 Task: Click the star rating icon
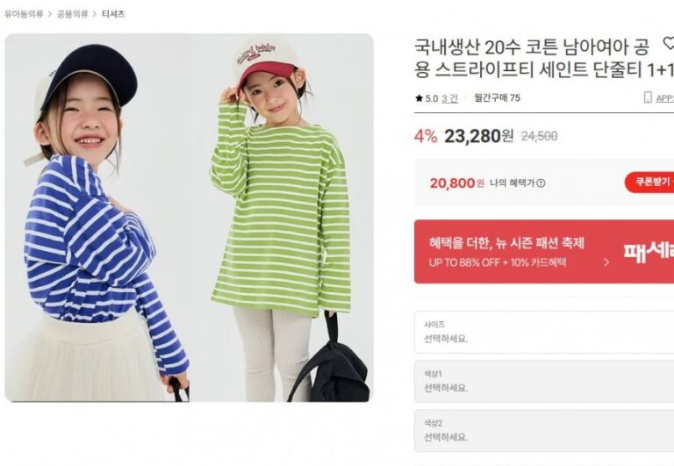419,98
